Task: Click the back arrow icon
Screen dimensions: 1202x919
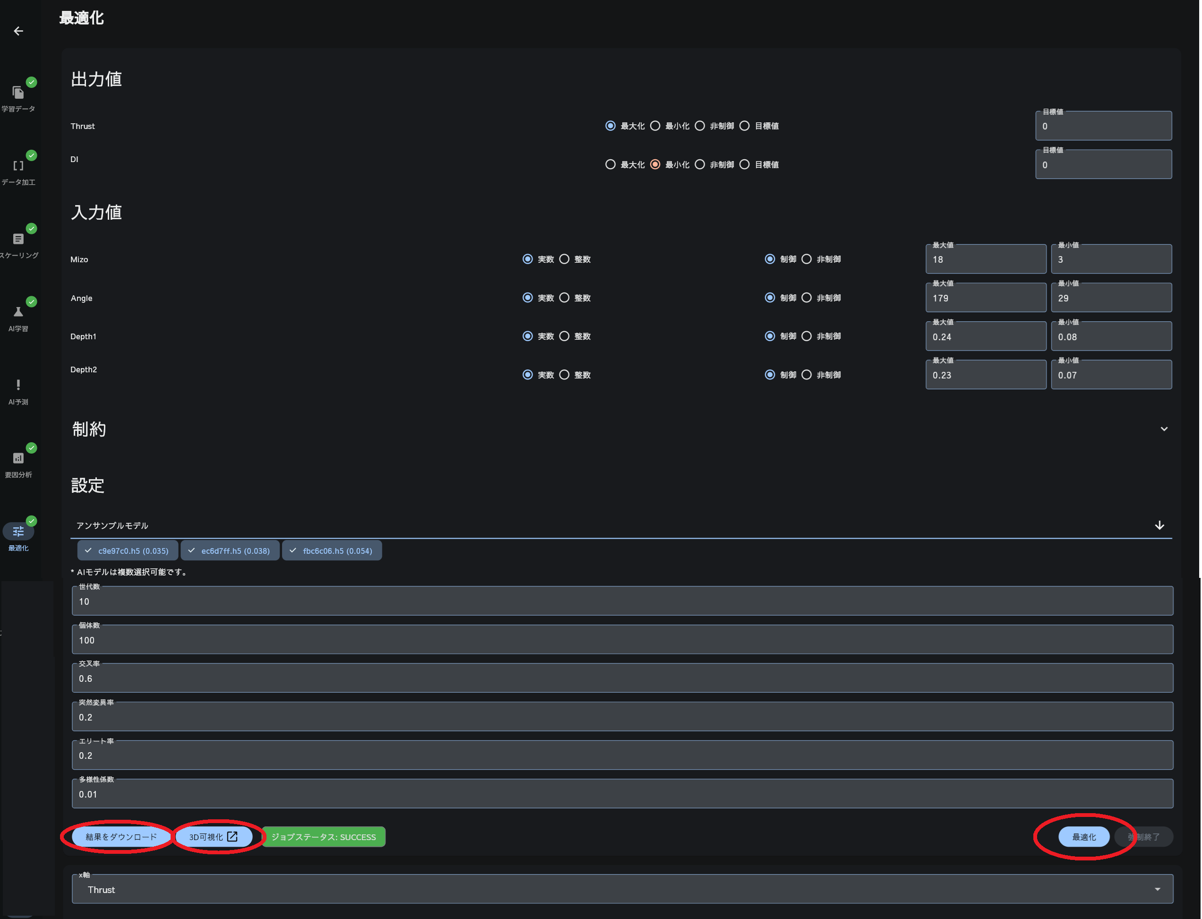Action: [x=18, y=31]
